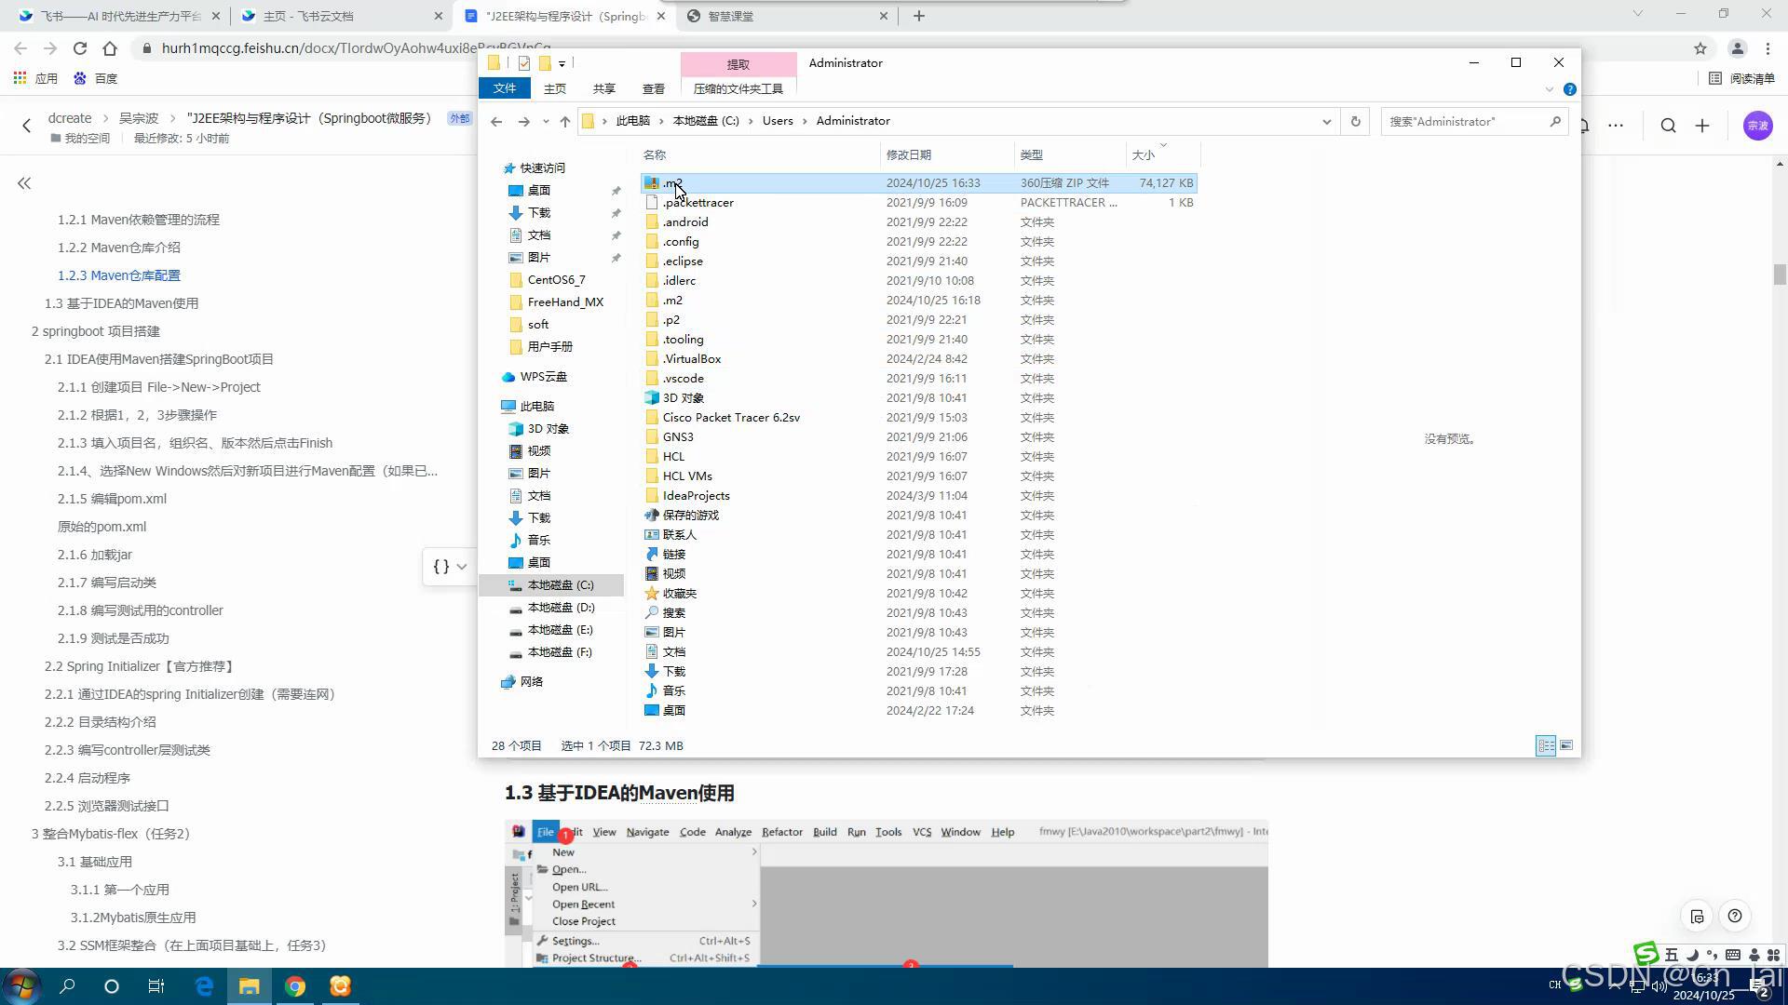The width and height of the screenshot is (1788, 1005).
Task: Open Windows taskbar search
Action: coord(67,986)
